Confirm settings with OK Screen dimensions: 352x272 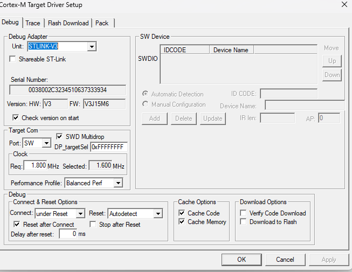pos(241,260)
